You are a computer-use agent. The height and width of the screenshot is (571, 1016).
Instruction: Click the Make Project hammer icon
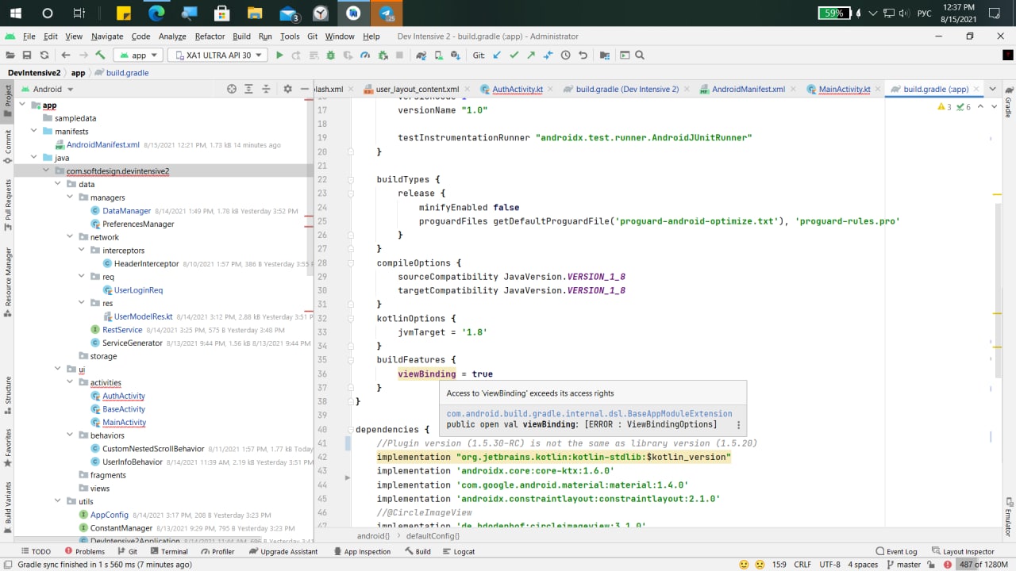pyautogui.click(x=100, y=56)
